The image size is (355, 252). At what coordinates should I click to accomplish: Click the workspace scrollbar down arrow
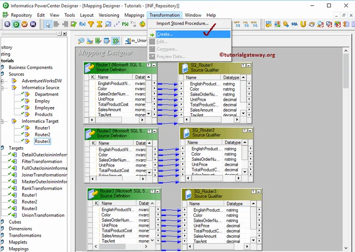click(x=346, y=248)
